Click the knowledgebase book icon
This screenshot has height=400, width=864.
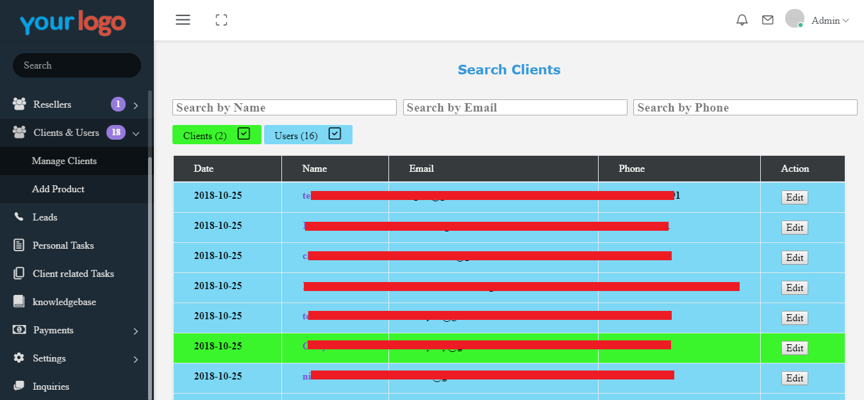click(19, 302)
